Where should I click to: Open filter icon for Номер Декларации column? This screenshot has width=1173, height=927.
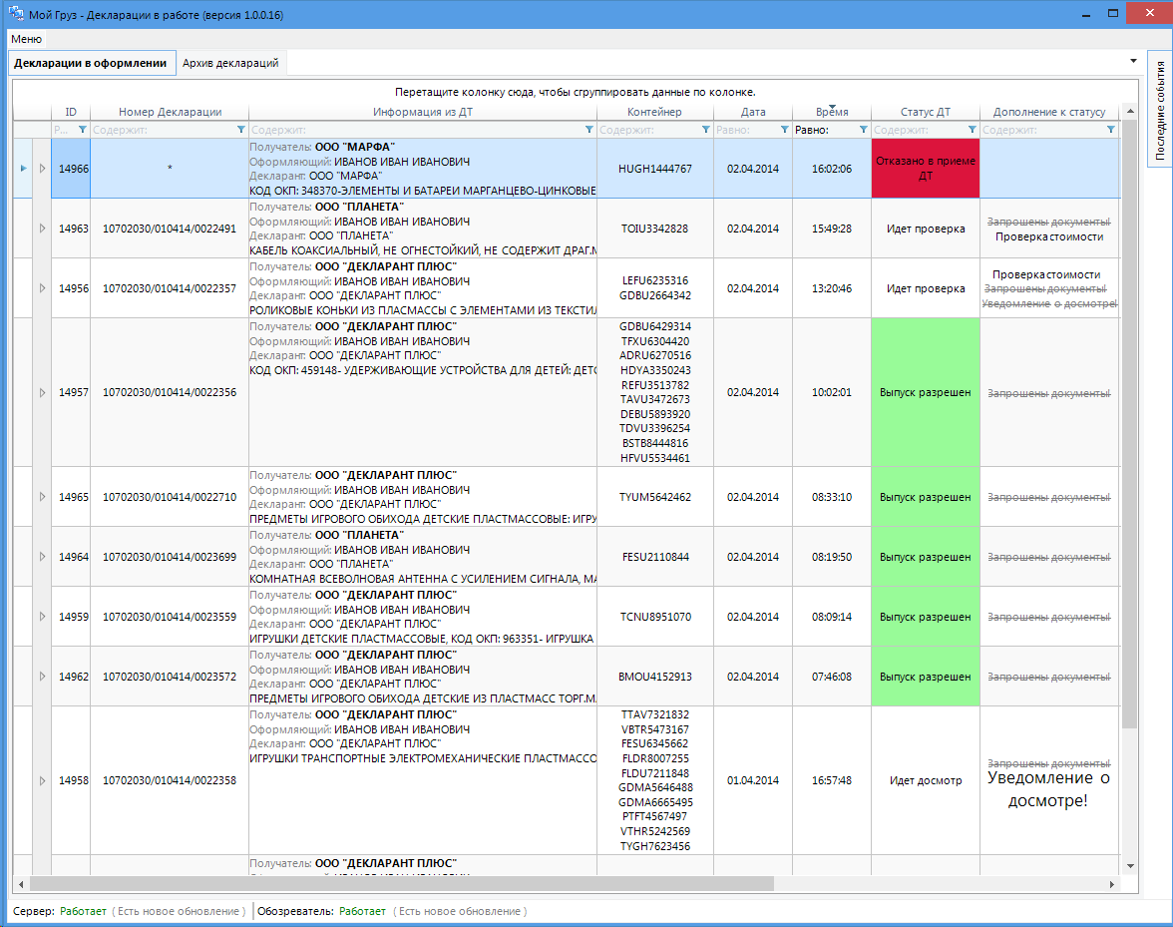(x=241, y=130)
